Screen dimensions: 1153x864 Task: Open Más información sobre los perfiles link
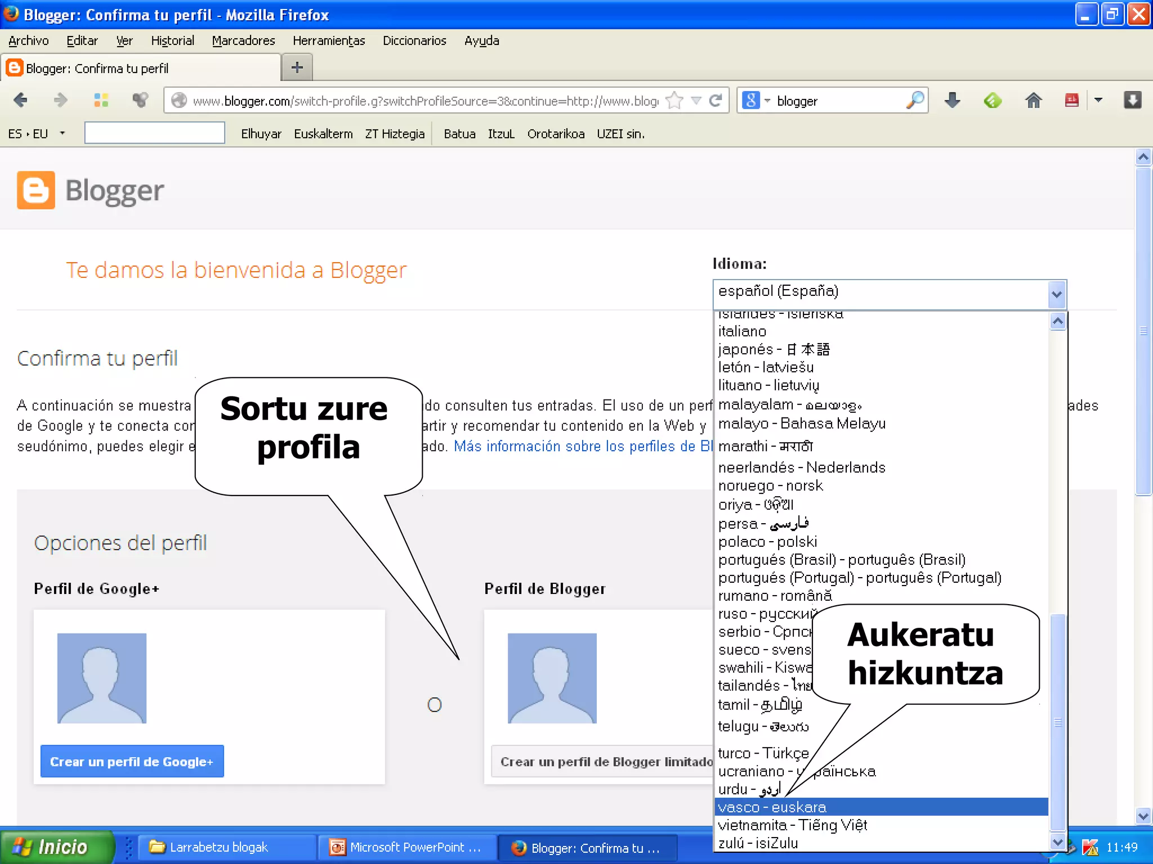click(x=583, y=446)
